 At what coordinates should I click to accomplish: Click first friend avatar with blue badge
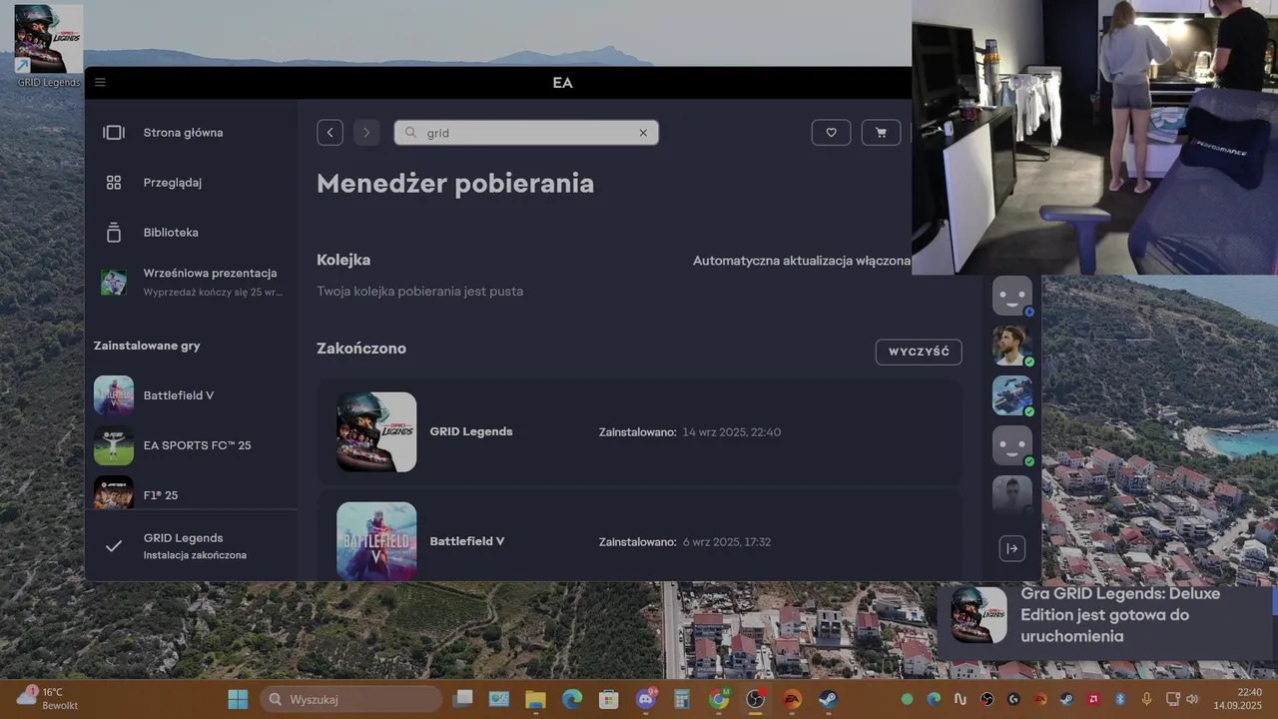[1012, 296]
